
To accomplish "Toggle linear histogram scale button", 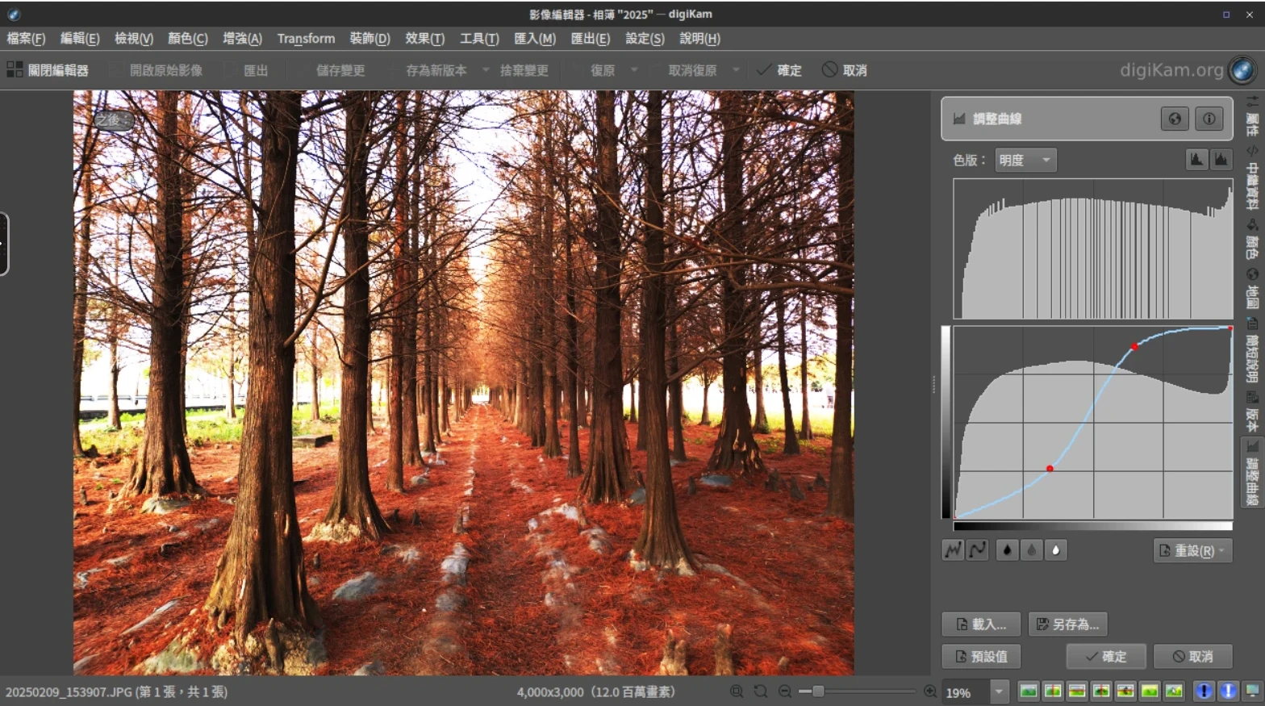I will tap(1196, 160).
